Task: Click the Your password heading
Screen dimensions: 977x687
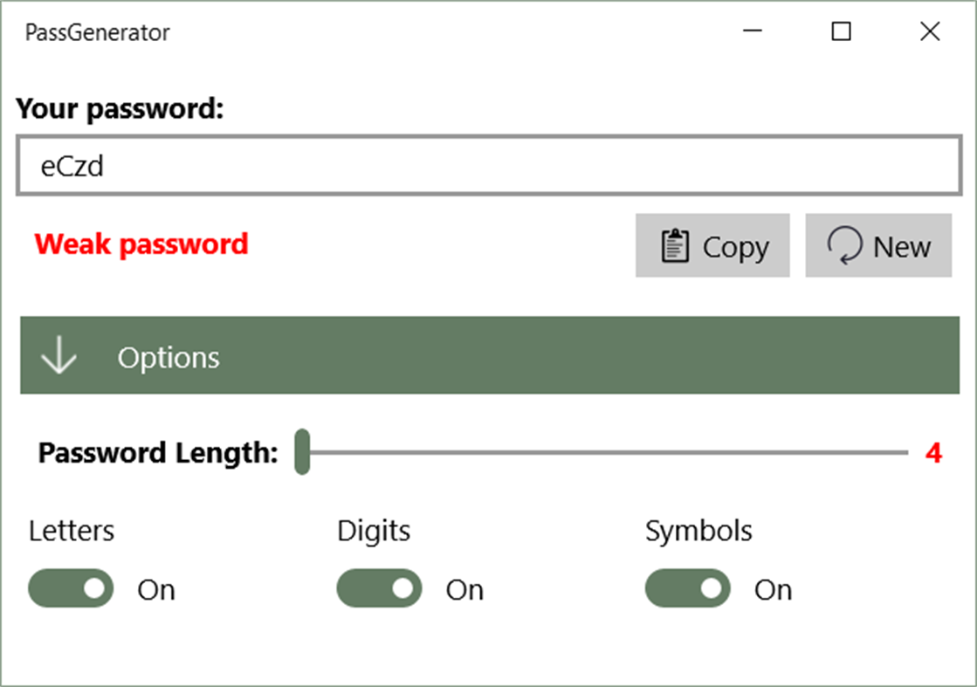Action: (120, 109)
